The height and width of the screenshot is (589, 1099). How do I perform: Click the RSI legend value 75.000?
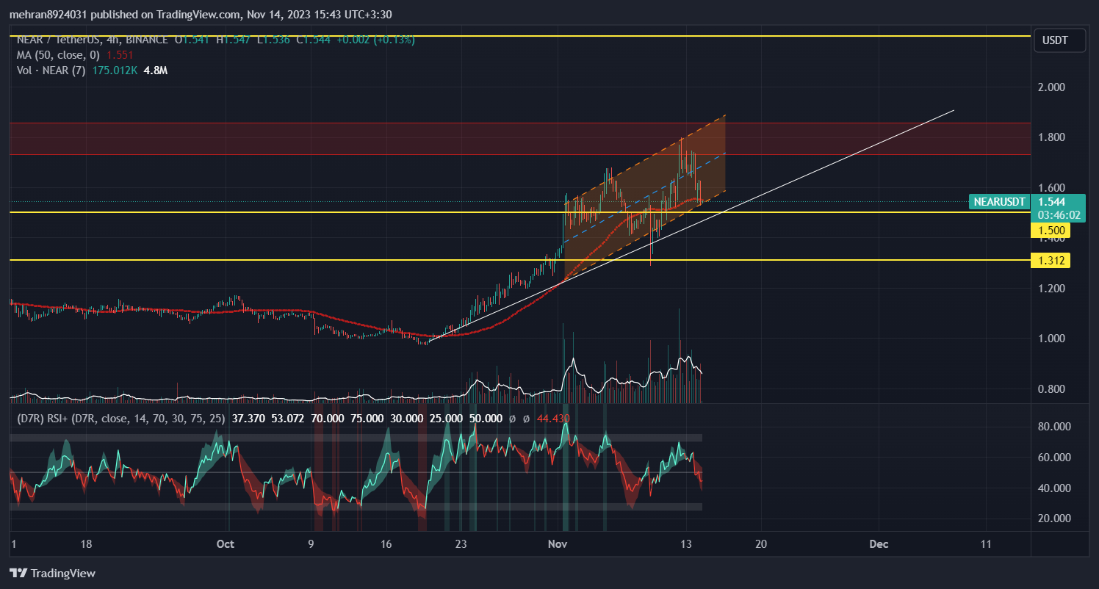click(x=367, y=418)
